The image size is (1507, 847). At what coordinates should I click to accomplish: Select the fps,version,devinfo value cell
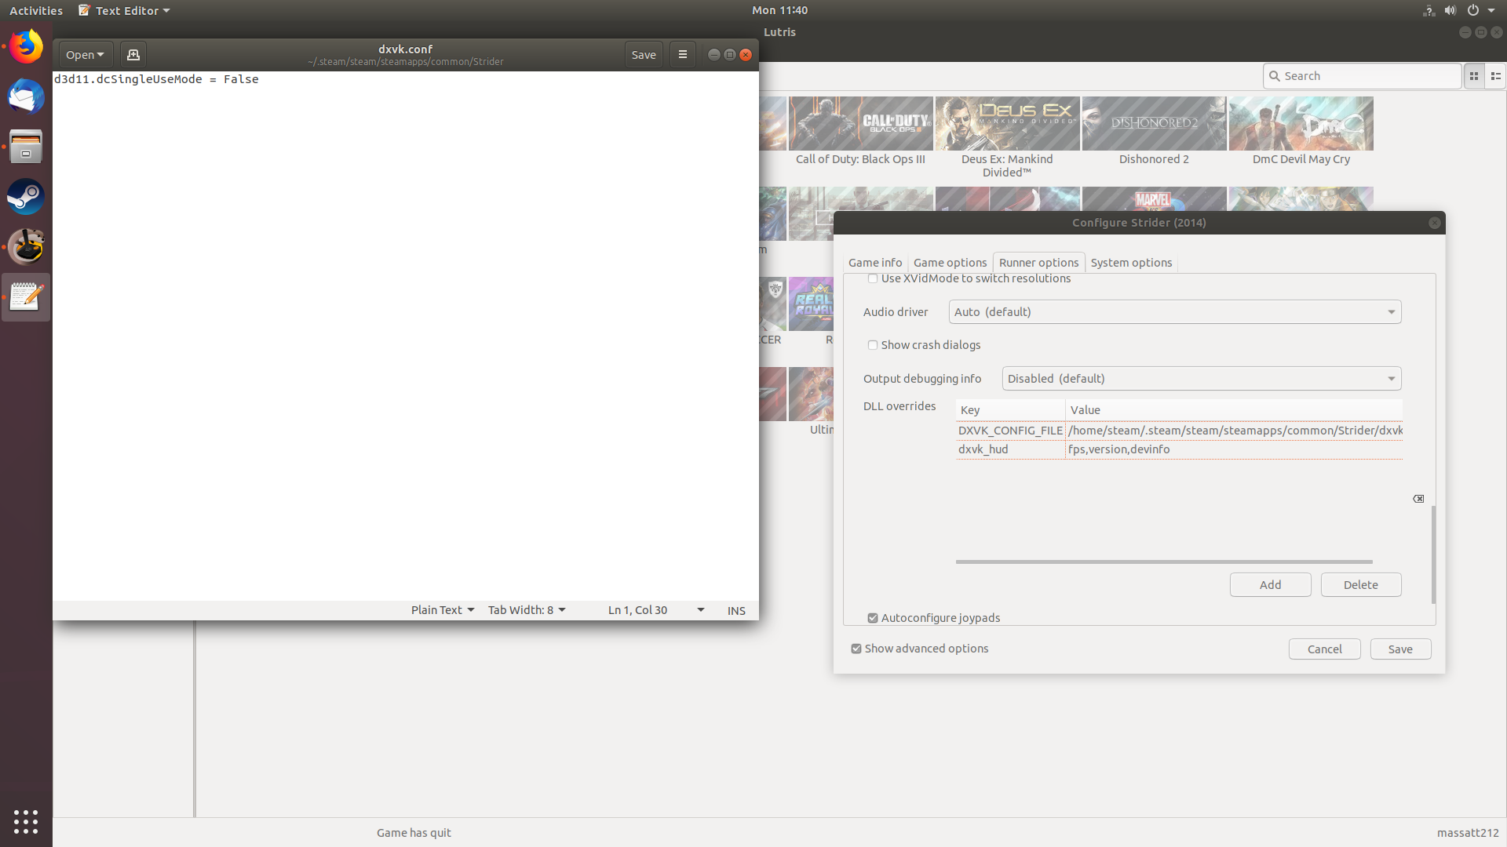pos(1234,449)
